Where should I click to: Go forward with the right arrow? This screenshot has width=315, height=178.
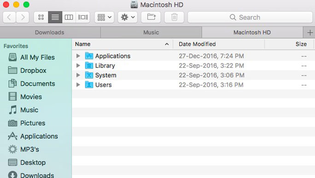click(23, 17)
